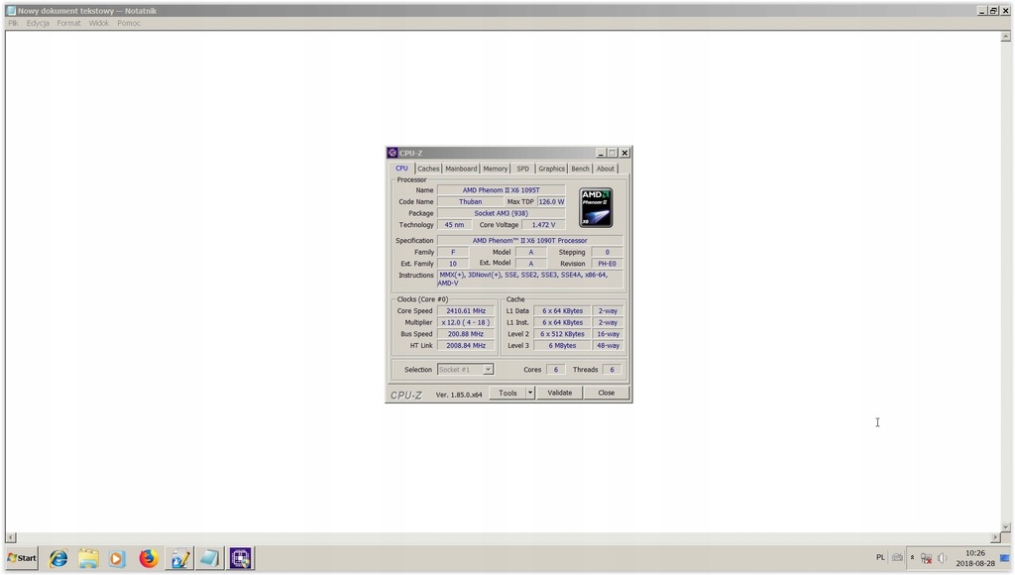The width and height of the screenshot is (1015, 575).
Task: Open the About tab
Action: (x=606, y=169)
